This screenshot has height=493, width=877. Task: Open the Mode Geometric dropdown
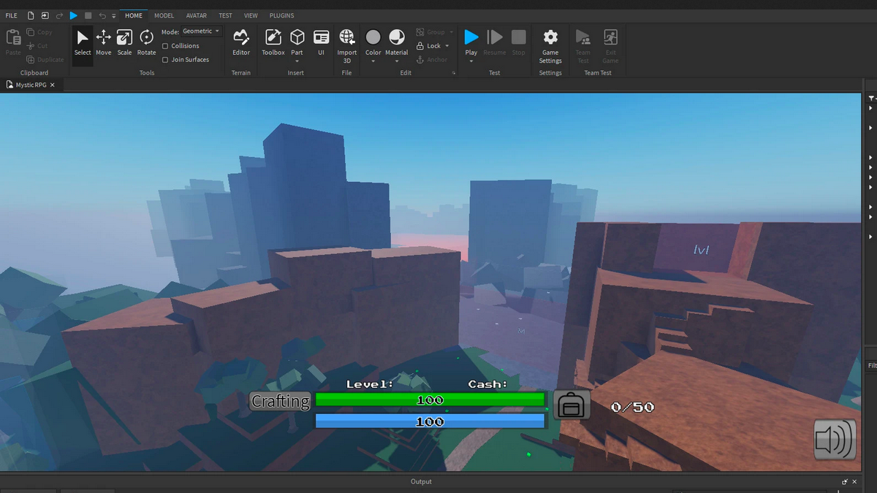pyautogui.click(x=201, y=31)
